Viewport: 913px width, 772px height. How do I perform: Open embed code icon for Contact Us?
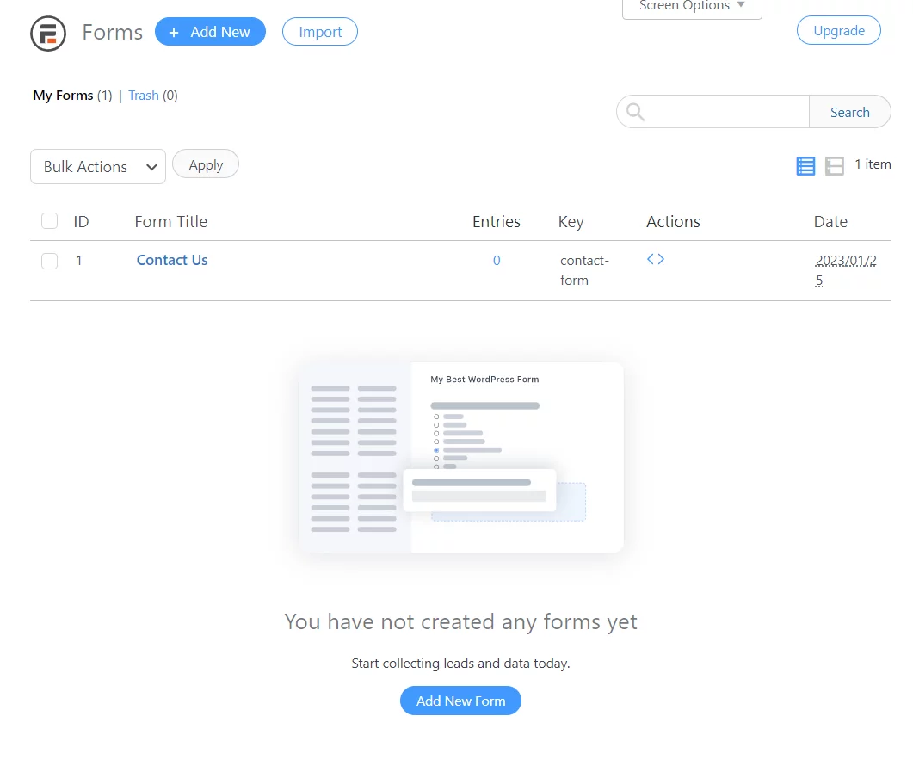point(655,259)
